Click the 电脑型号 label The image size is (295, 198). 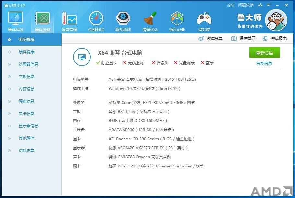click(81, 80)
